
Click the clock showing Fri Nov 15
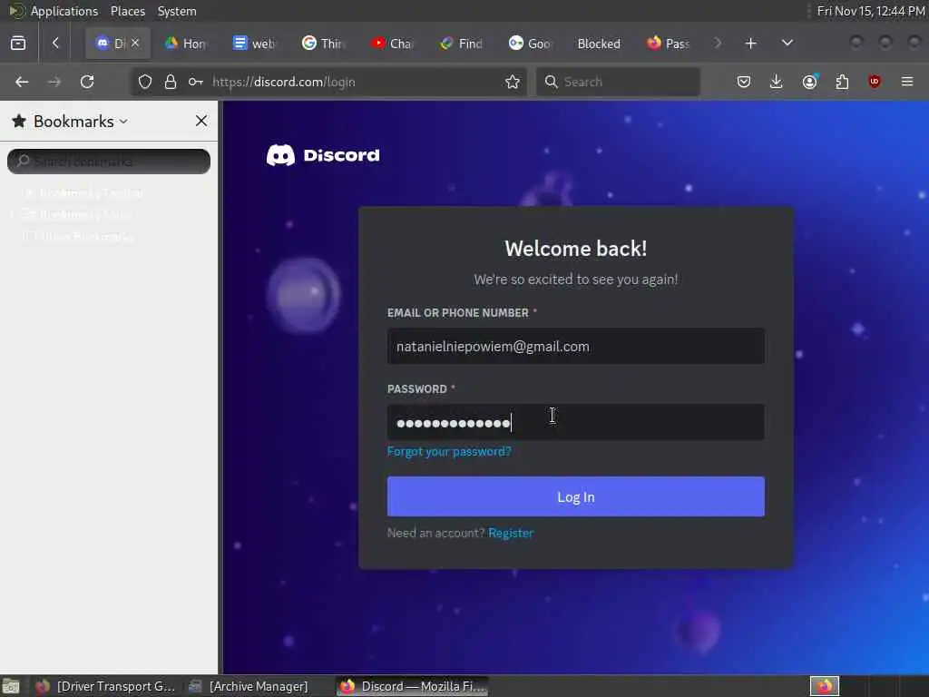click(871, 11)
